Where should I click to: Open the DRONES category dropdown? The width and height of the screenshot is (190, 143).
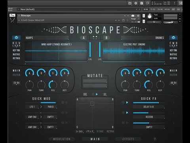143,38
